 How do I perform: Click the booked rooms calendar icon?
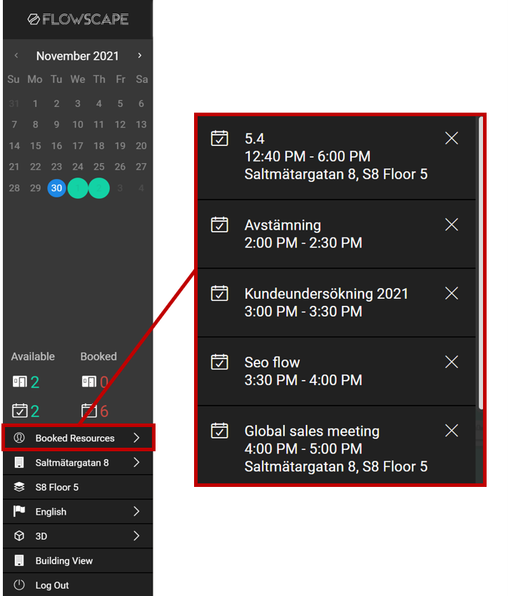click(x=88, y=411)
